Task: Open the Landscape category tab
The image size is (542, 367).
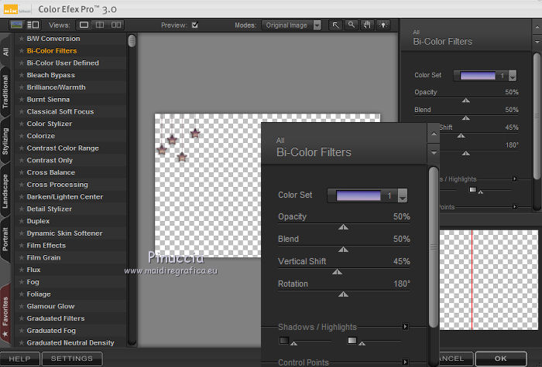Action: pyautogui.click(x=5, y=191)
